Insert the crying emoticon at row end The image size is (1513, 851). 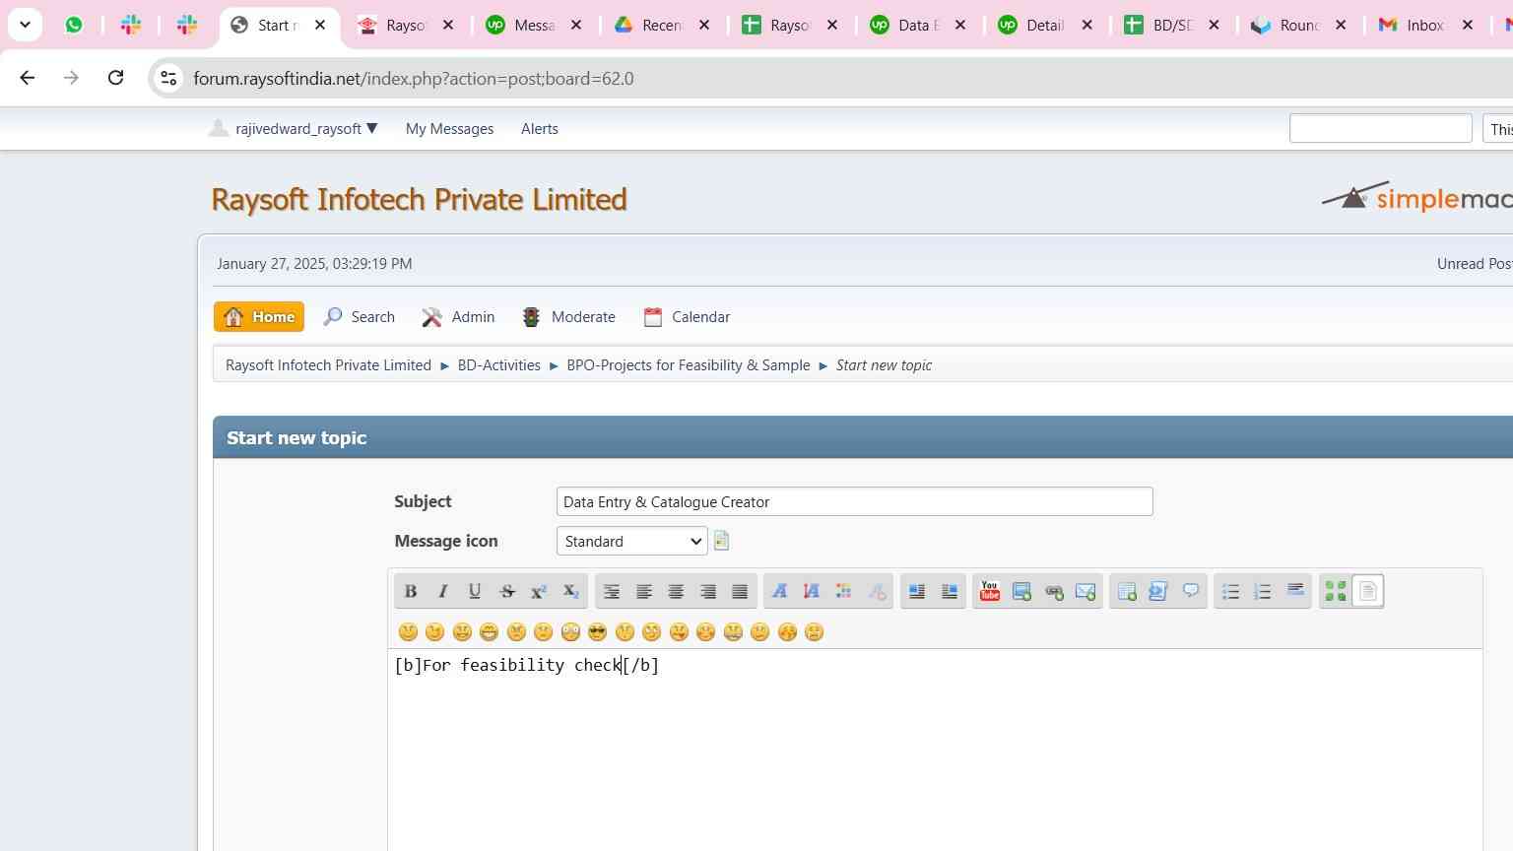(x=814, y=632)
